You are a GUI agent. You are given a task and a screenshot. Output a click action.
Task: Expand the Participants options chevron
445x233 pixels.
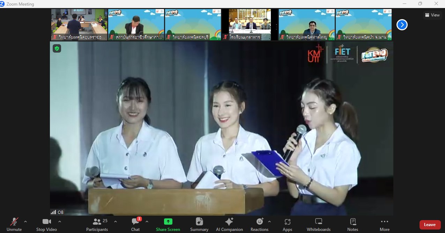tap(116, 222)
